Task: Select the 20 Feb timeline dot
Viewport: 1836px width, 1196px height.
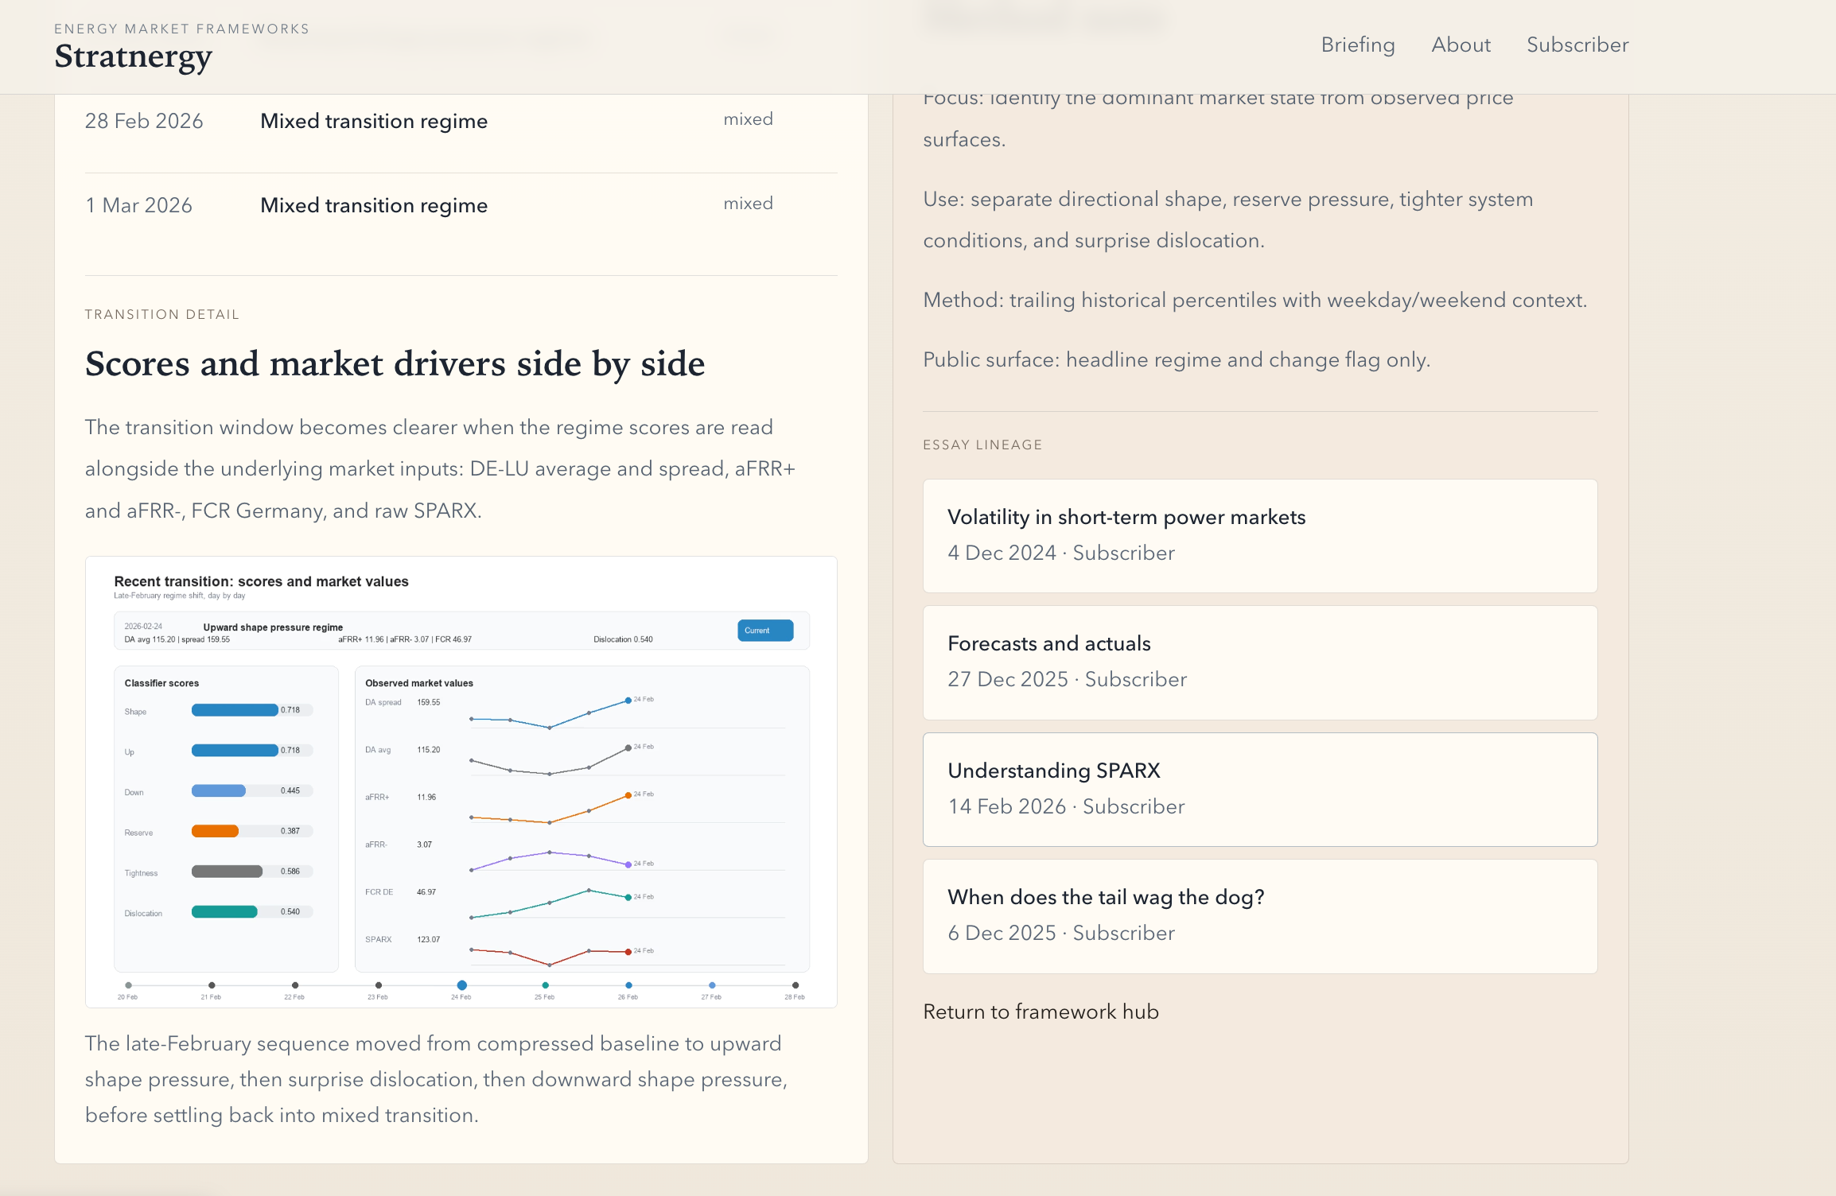Action: 128,985
